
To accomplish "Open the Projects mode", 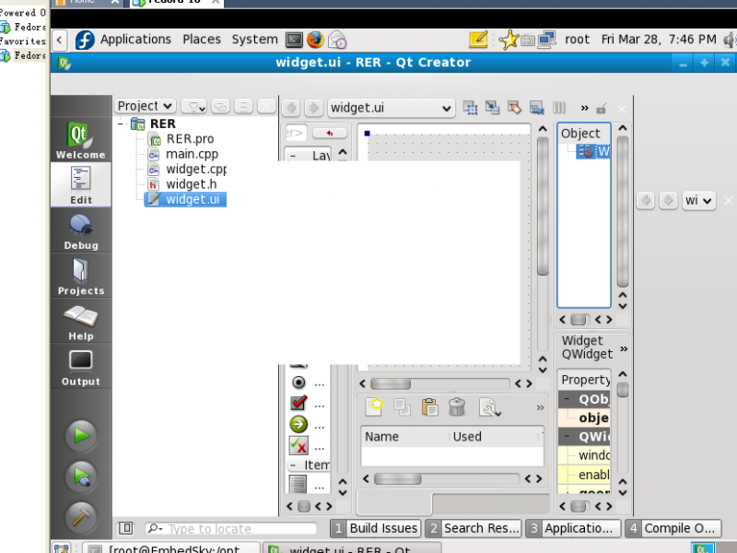I will pos(81,276).
